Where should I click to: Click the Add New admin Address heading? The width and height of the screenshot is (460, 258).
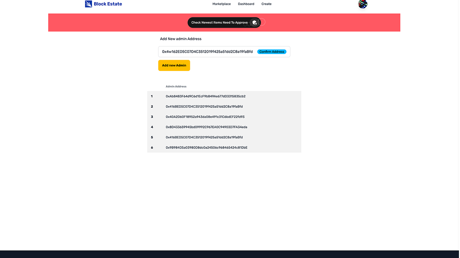(180, 39)
